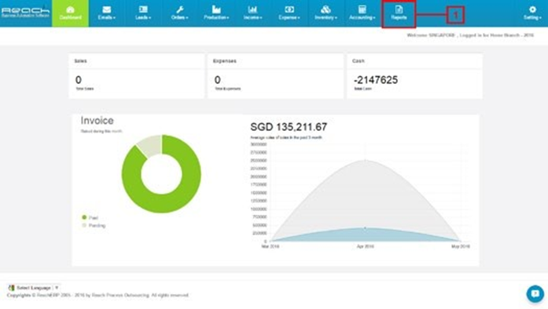Select the Inventory boxes icon
The width and height of the screenshot is (548, 309).
[325, 9]
